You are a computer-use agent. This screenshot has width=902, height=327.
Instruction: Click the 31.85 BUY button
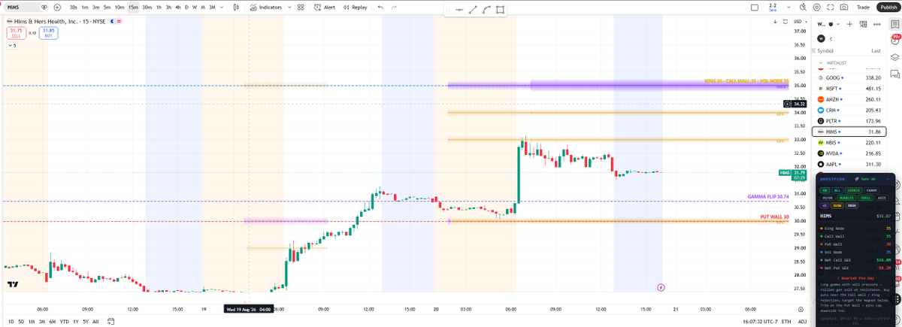[x=49, y=33]
